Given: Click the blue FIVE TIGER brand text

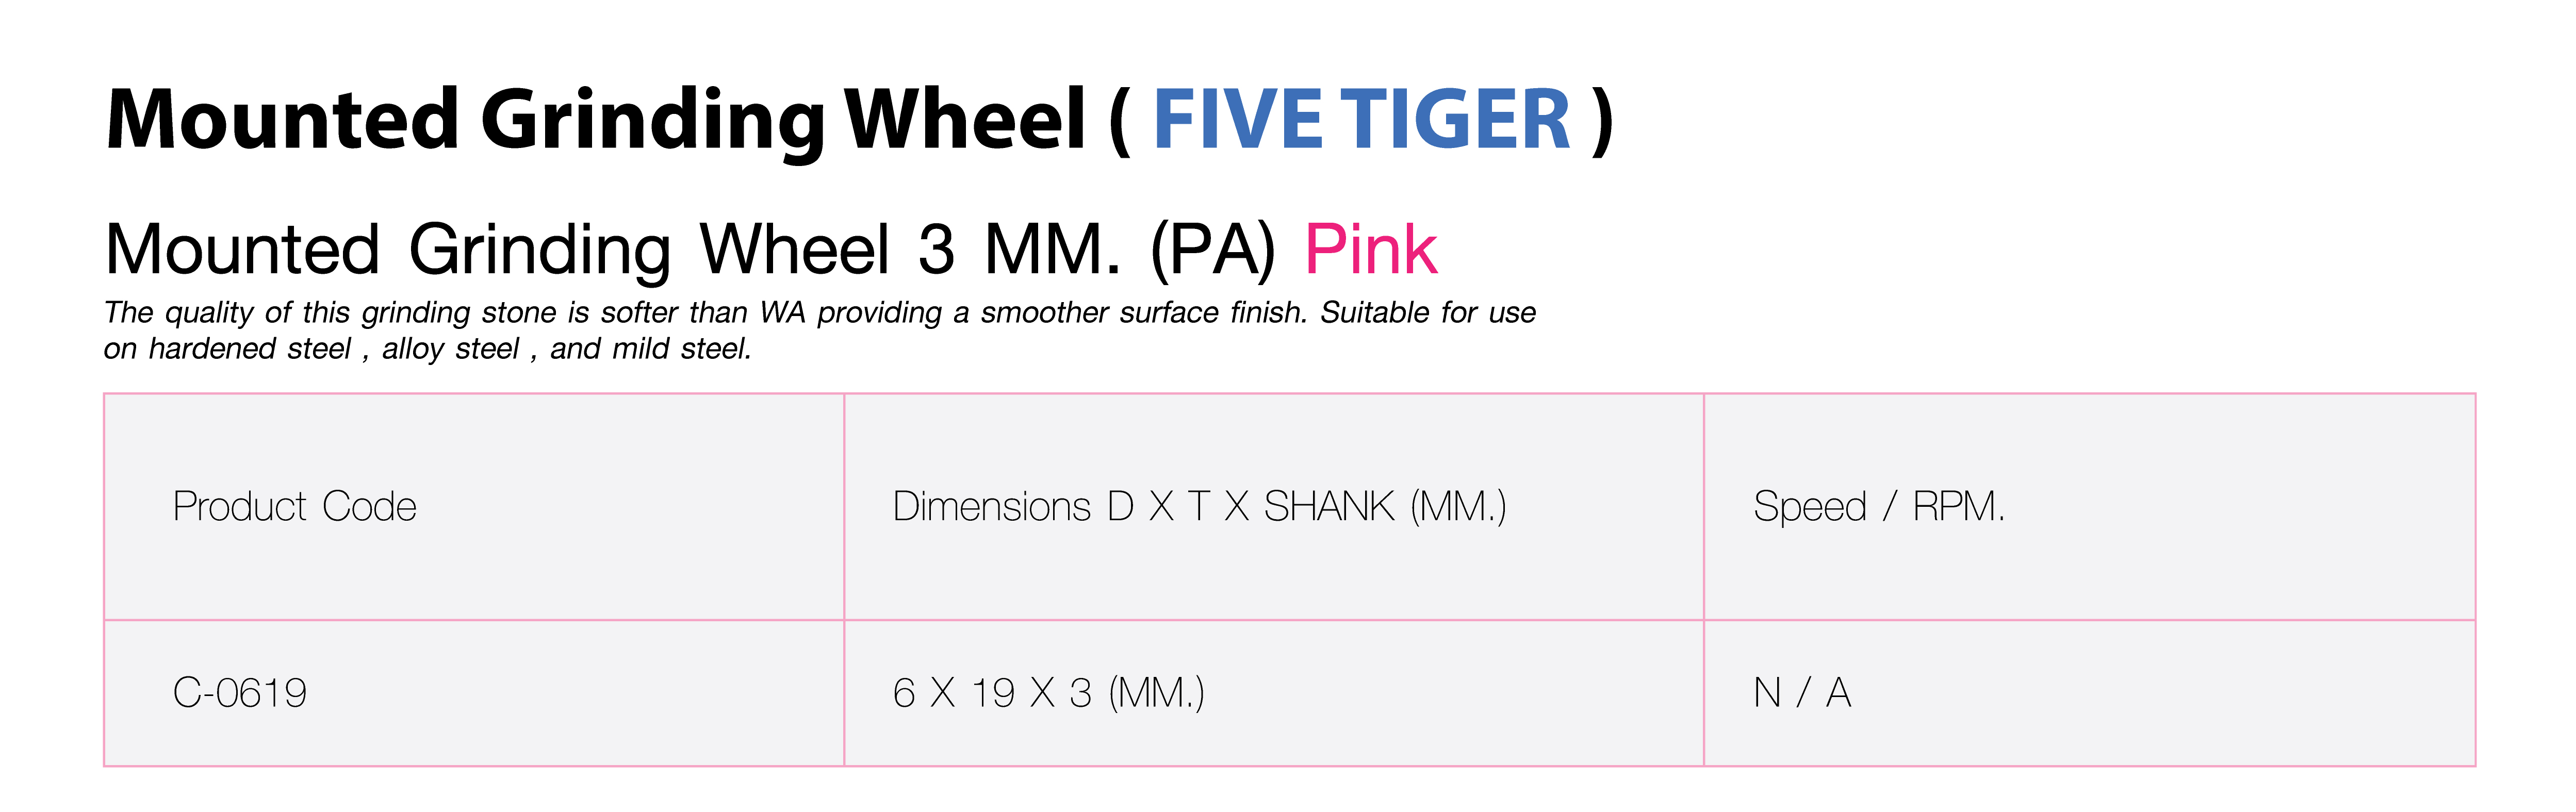Looking at the screenshot, I should 1361,120.
